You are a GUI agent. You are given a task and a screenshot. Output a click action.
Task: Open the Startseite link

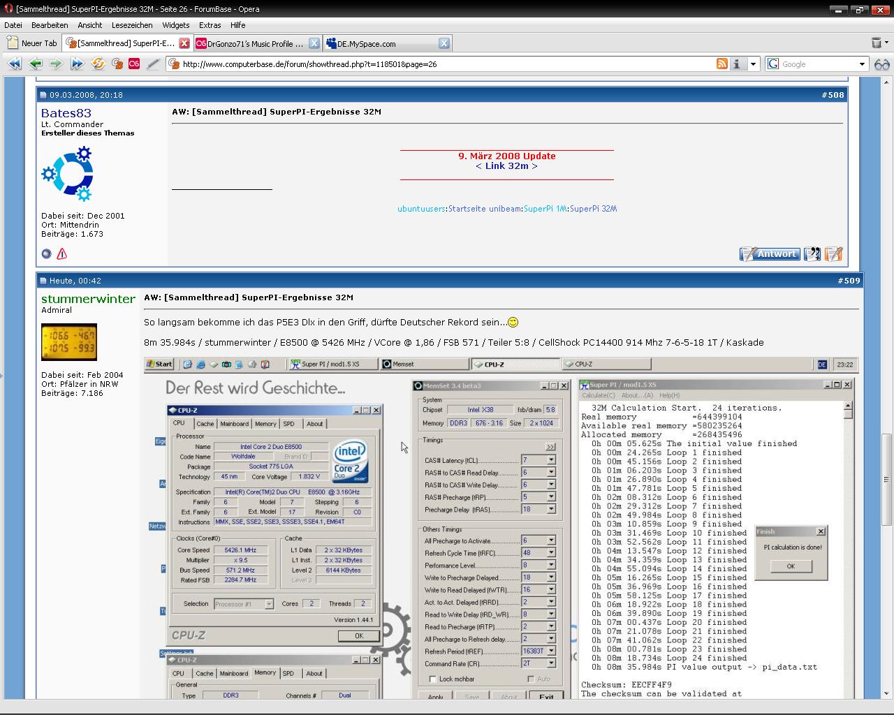tap(467, 209)
